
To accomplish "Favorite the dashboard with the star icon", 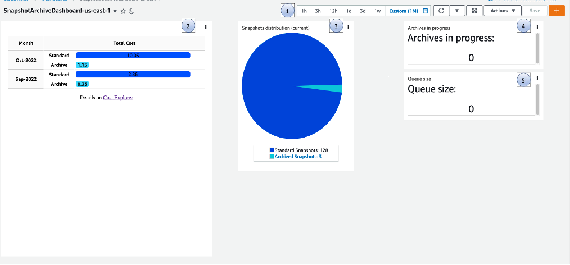I will 123,11.
